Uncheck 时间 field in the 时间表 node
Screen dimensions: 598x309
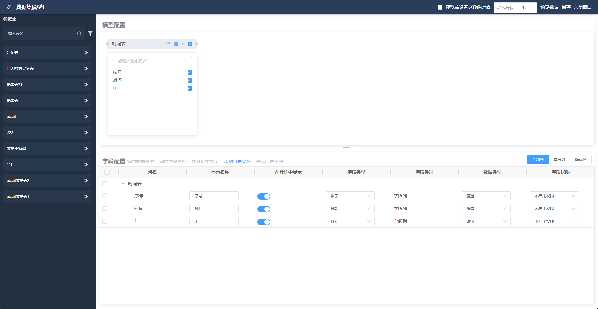tap(190, 80)
